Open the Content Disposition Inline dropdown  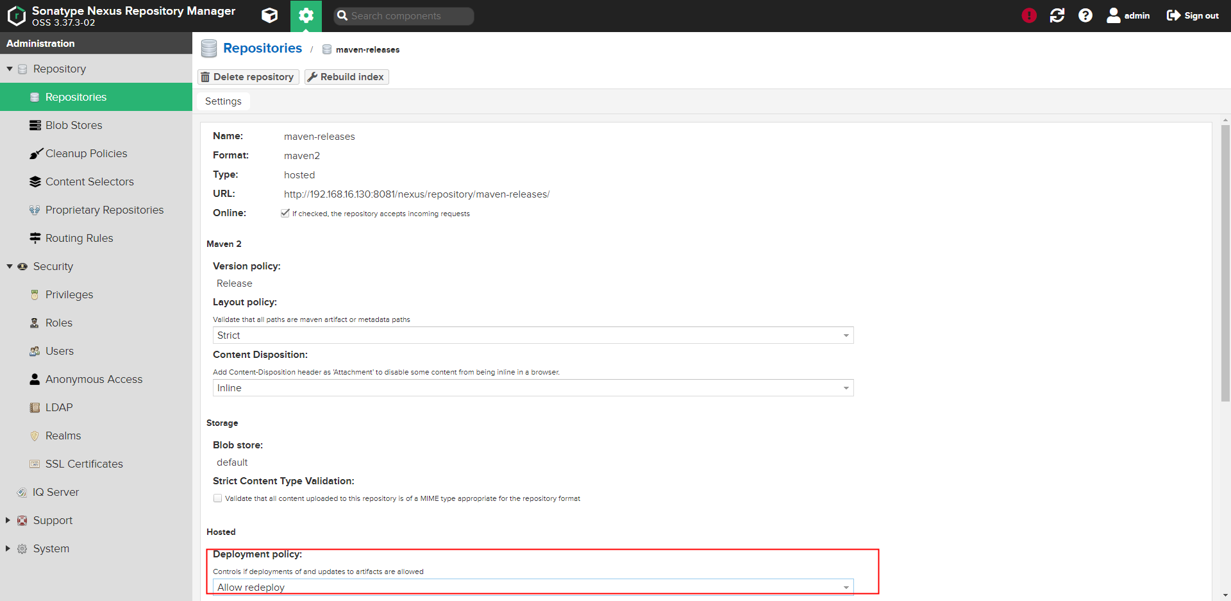533,388
